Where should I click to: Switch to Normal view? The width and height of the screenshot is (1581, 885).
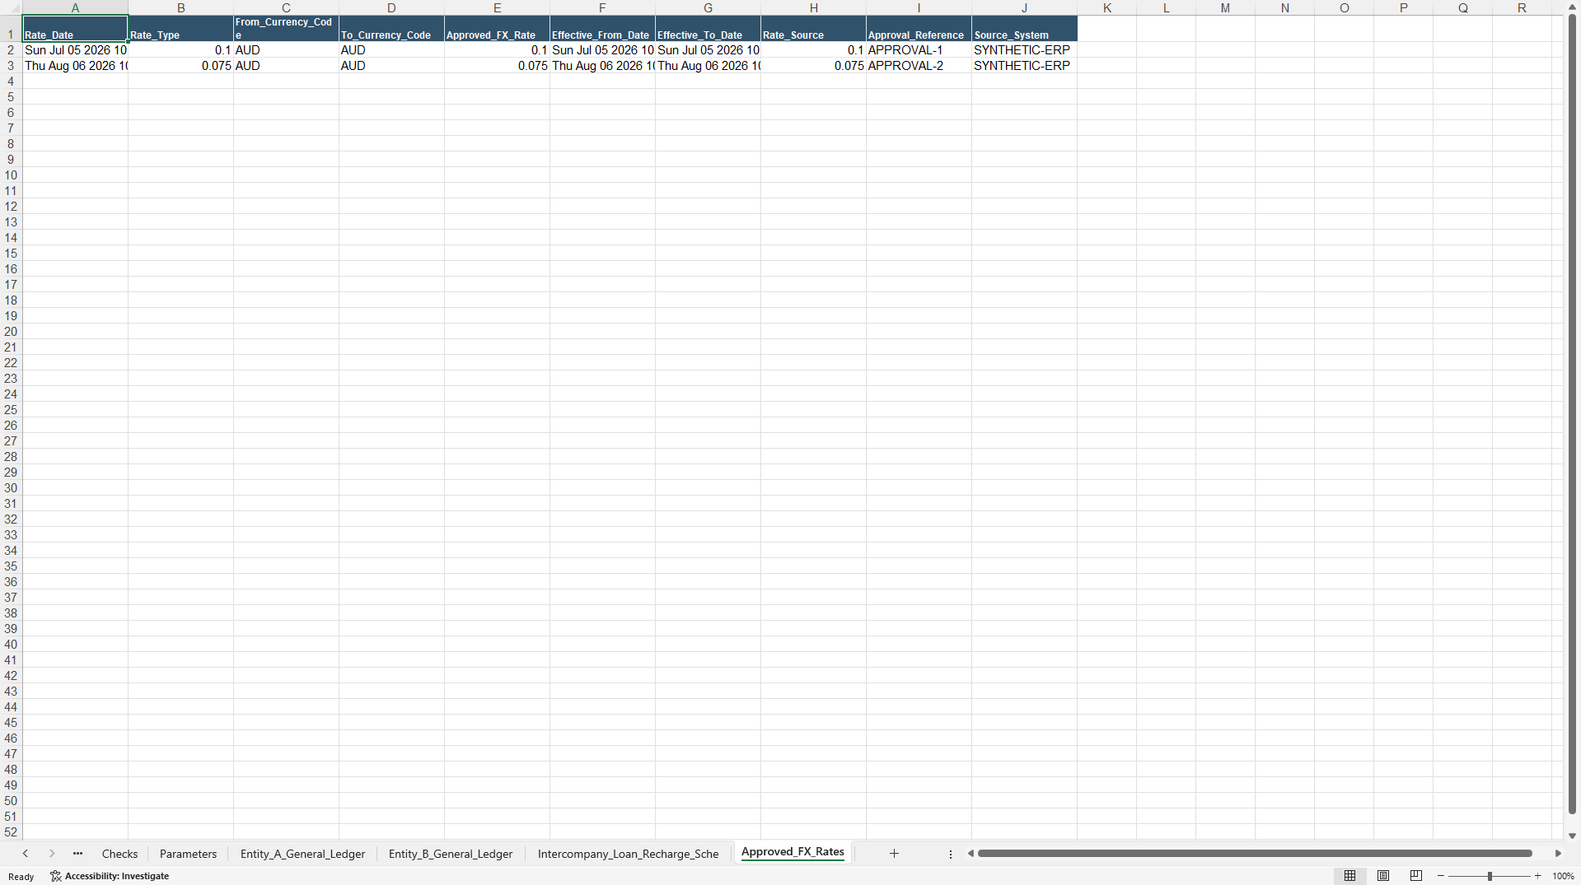coord(1349,876)
